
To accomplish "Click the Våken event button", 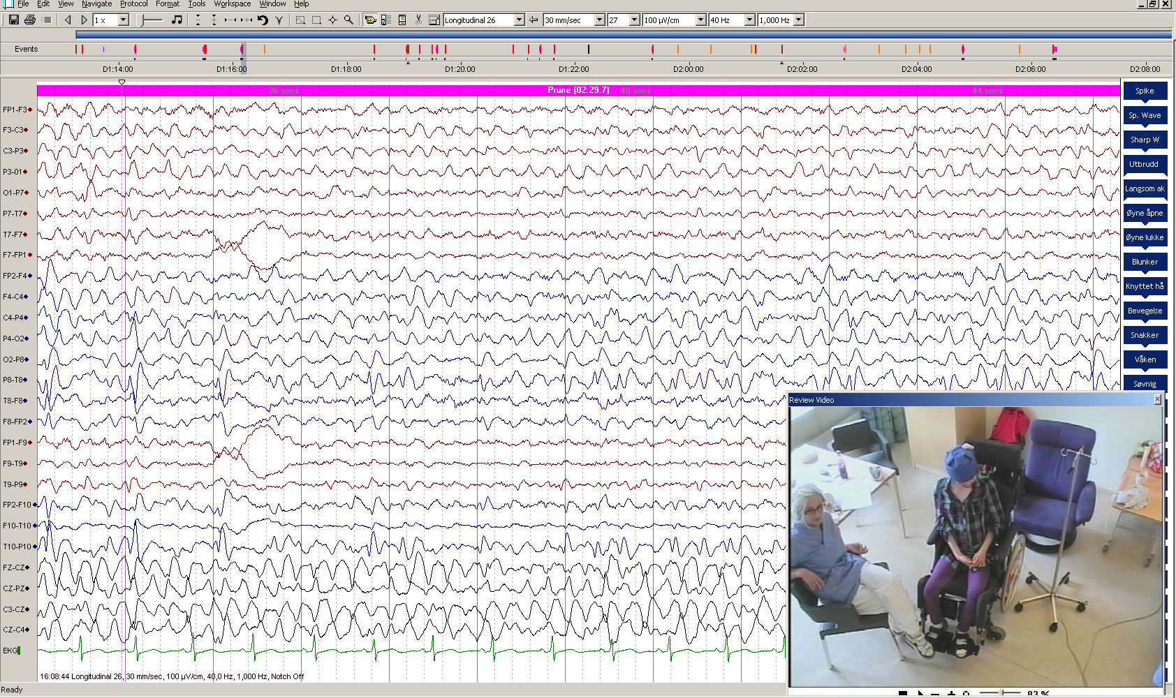I will [1145, 359].
